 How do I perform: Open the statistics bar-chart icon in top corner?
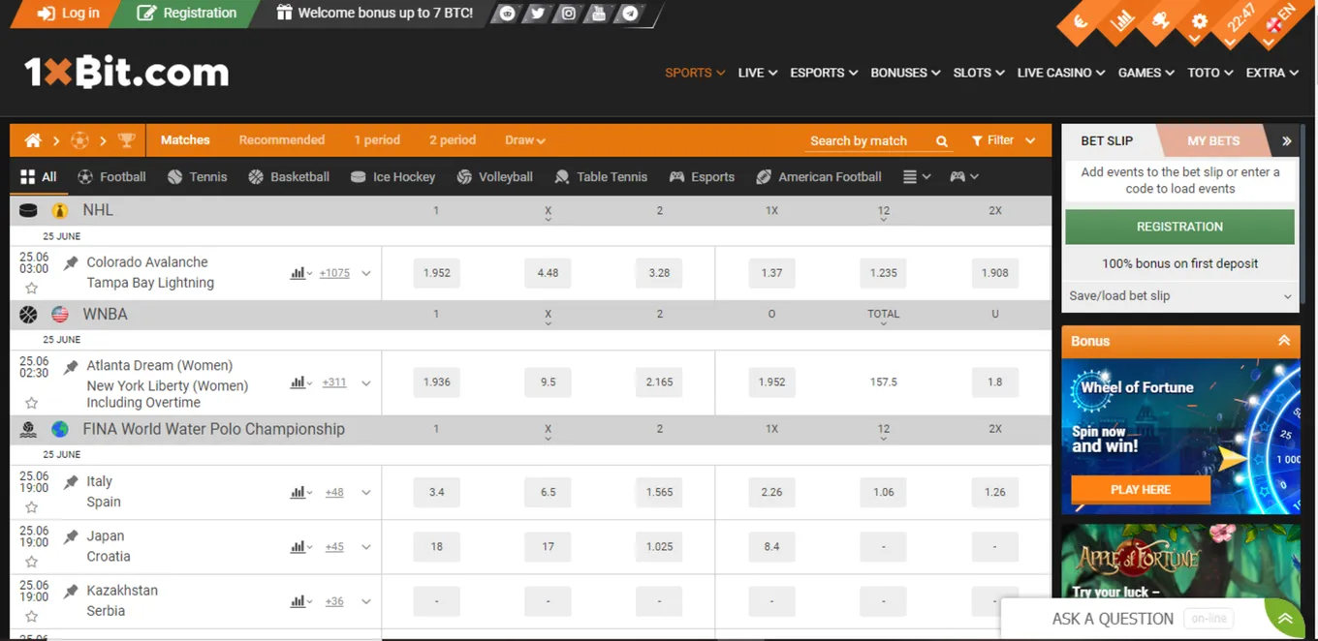pyautogui.click(x=1121, y=20)
